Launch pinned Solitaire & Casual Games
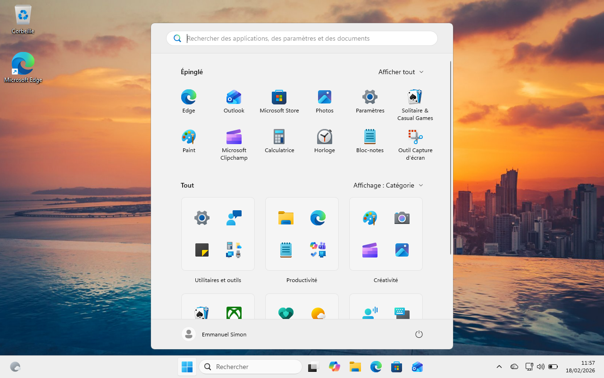This screenshot has width=604, height=378. coord(415,105)
